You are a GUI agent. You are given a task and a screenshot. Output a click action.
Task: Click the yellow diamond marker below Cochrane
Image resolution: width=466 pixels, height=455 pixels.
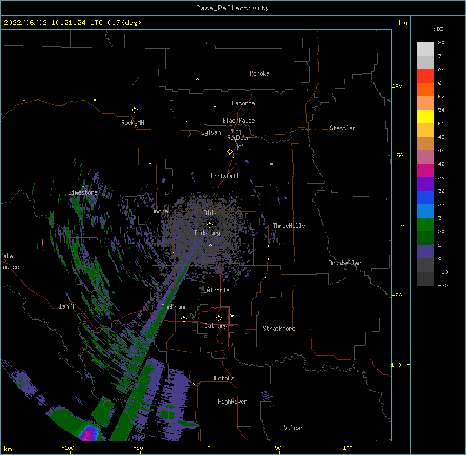pos(184,319)
